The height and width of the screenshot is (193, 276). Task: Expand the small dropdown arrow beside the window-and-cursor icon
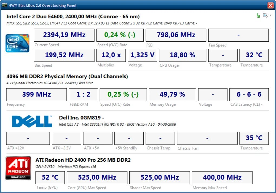[271, 15]
